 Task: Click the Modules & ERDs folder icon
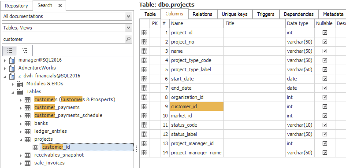20,84
